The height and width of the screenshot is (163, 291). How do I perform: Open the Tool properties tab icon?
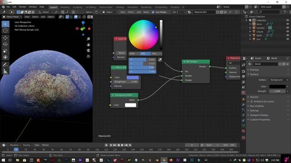pyautogui.click(x=244, y=65)
